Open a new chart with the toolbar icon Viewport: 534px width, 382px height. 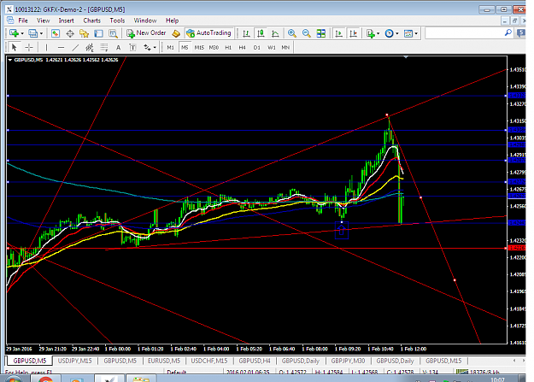click(x=14, y=33)
